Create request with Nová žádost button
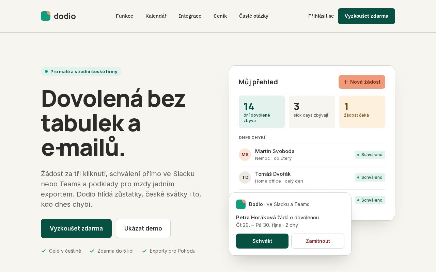 pyautogui.click(x=362, y=82)
